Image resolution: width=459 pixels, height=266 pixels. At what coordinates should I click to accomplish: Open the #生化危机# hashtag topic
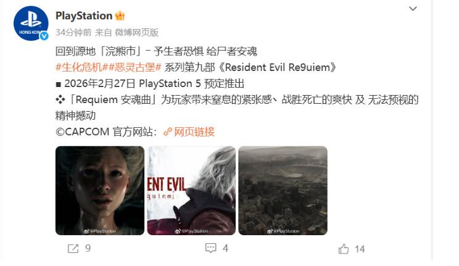(79, 67)
